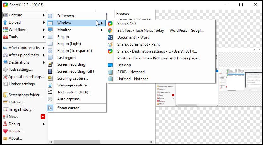The height and width of the screenshot is (145, 263).
Task: Click the Desktop monitor icon in window list
Action: tap(110, 65)
